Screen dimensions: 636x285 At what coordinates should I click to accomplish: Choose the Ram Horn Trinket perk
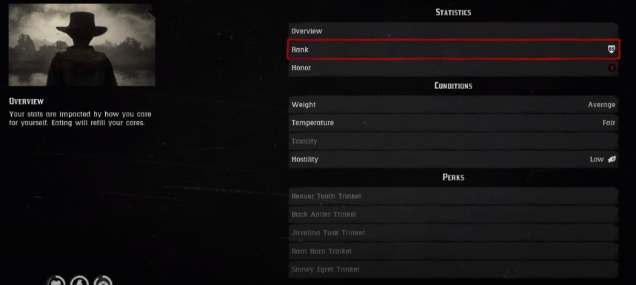(x=453, y=252)
